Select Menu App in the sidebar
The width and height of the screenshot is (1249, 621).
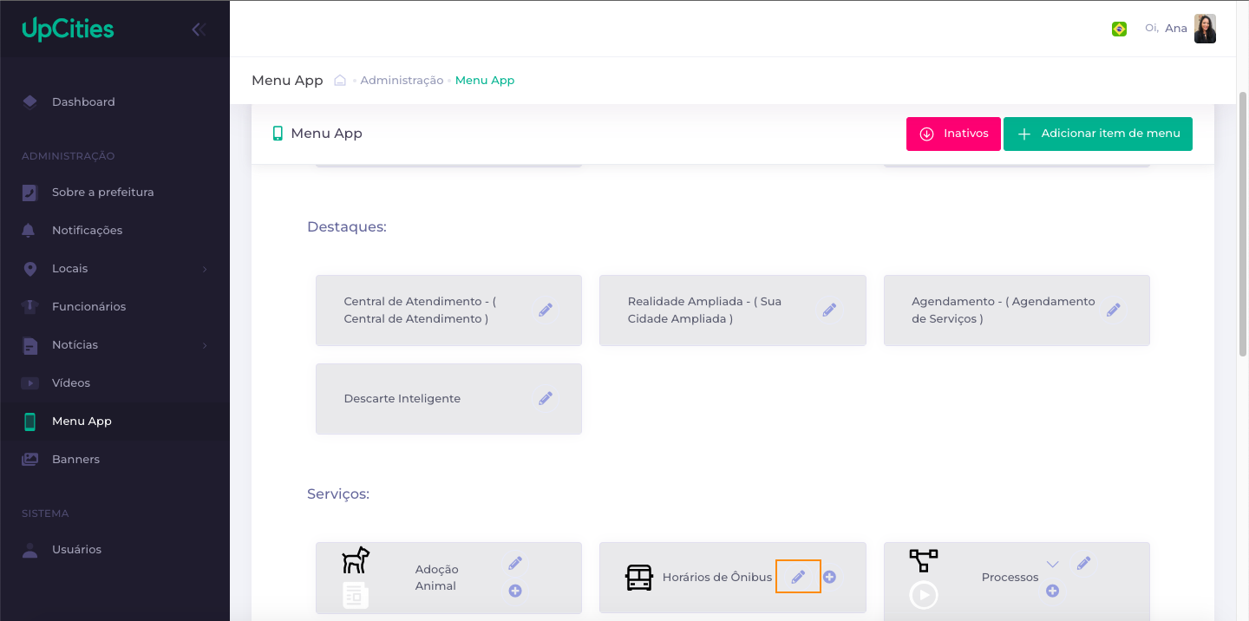(114, 421)
